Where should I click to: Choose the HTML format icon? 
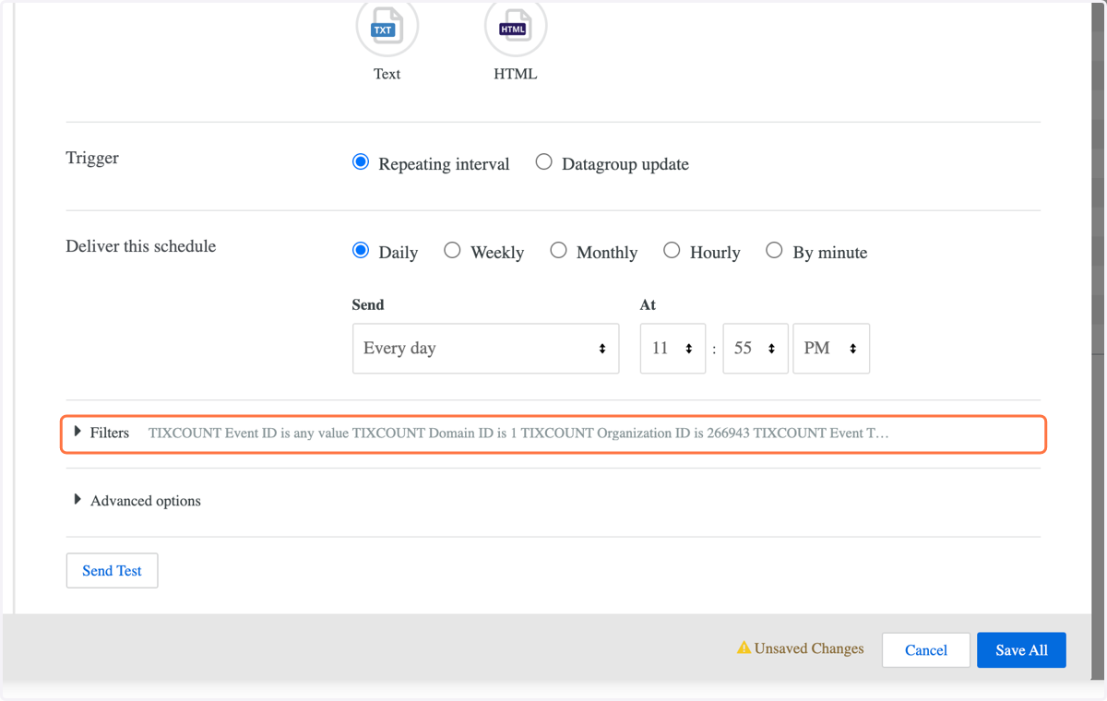coord(516,28)
